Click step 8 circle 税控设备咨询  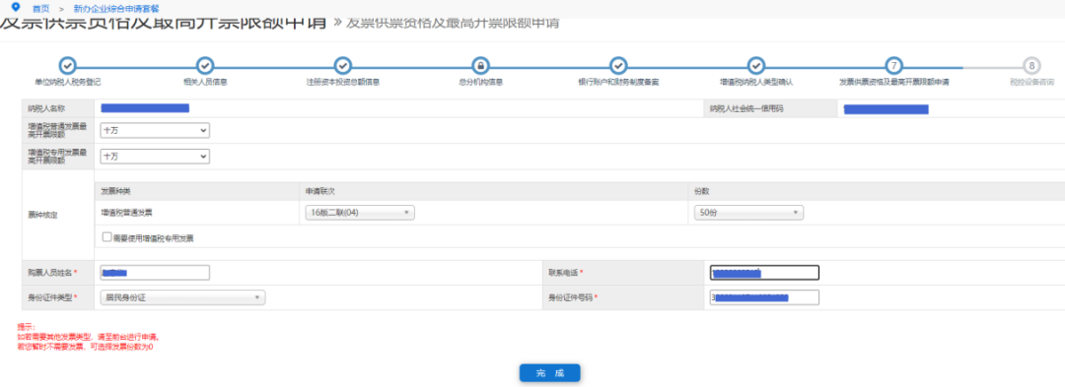[1031, 66]
